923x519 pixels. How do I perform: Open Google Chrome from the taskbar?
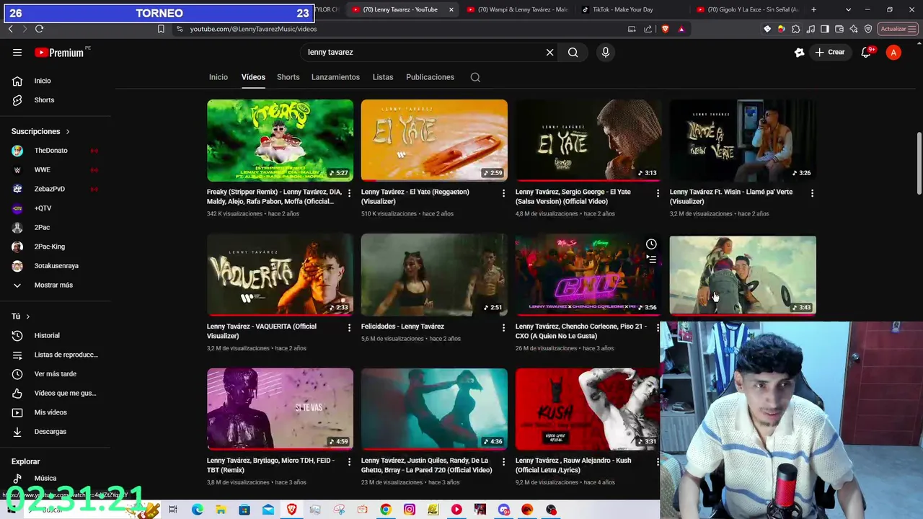pyautogui.click(x=386, y=510)
